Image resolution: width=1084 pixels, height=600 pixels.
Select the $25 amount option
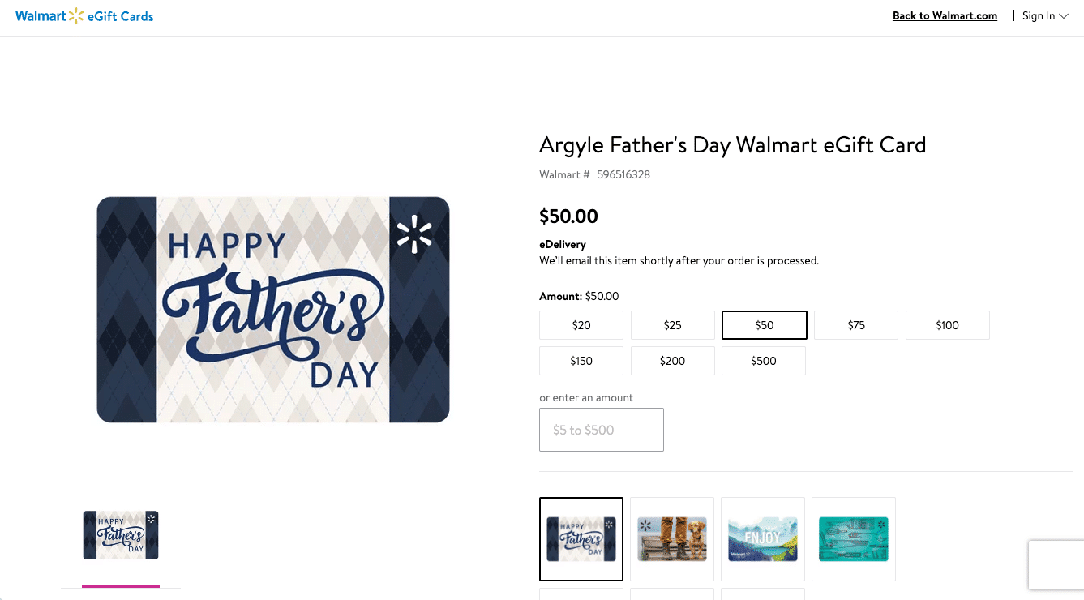(x=672, y=324)
